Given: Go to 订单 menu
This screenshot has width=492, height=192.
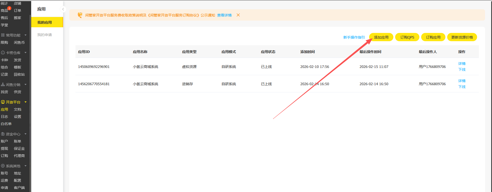Looking at the screenshot, I should click(x=18, y=11).
